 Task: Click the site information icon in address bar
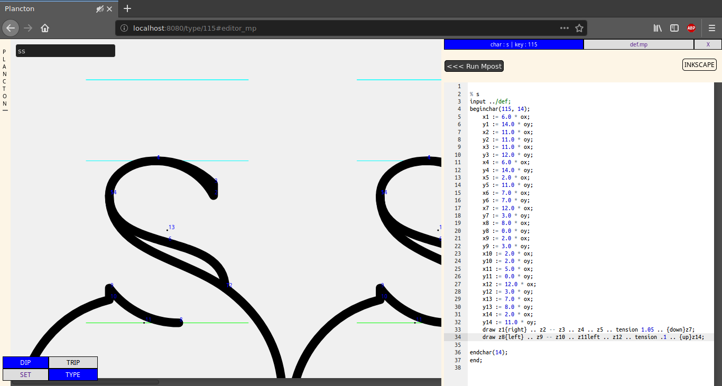coord(124,28)
